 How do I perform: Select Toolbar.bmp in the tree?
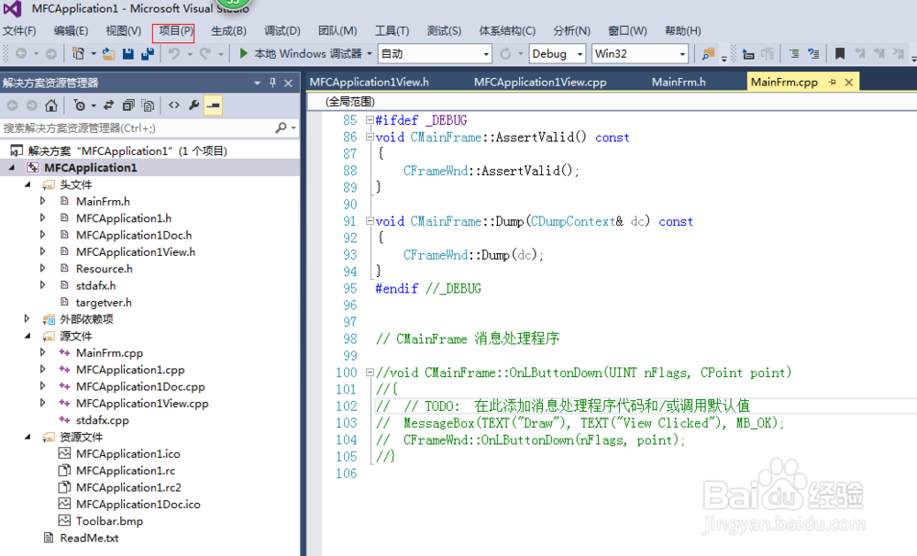click(109, 521)
